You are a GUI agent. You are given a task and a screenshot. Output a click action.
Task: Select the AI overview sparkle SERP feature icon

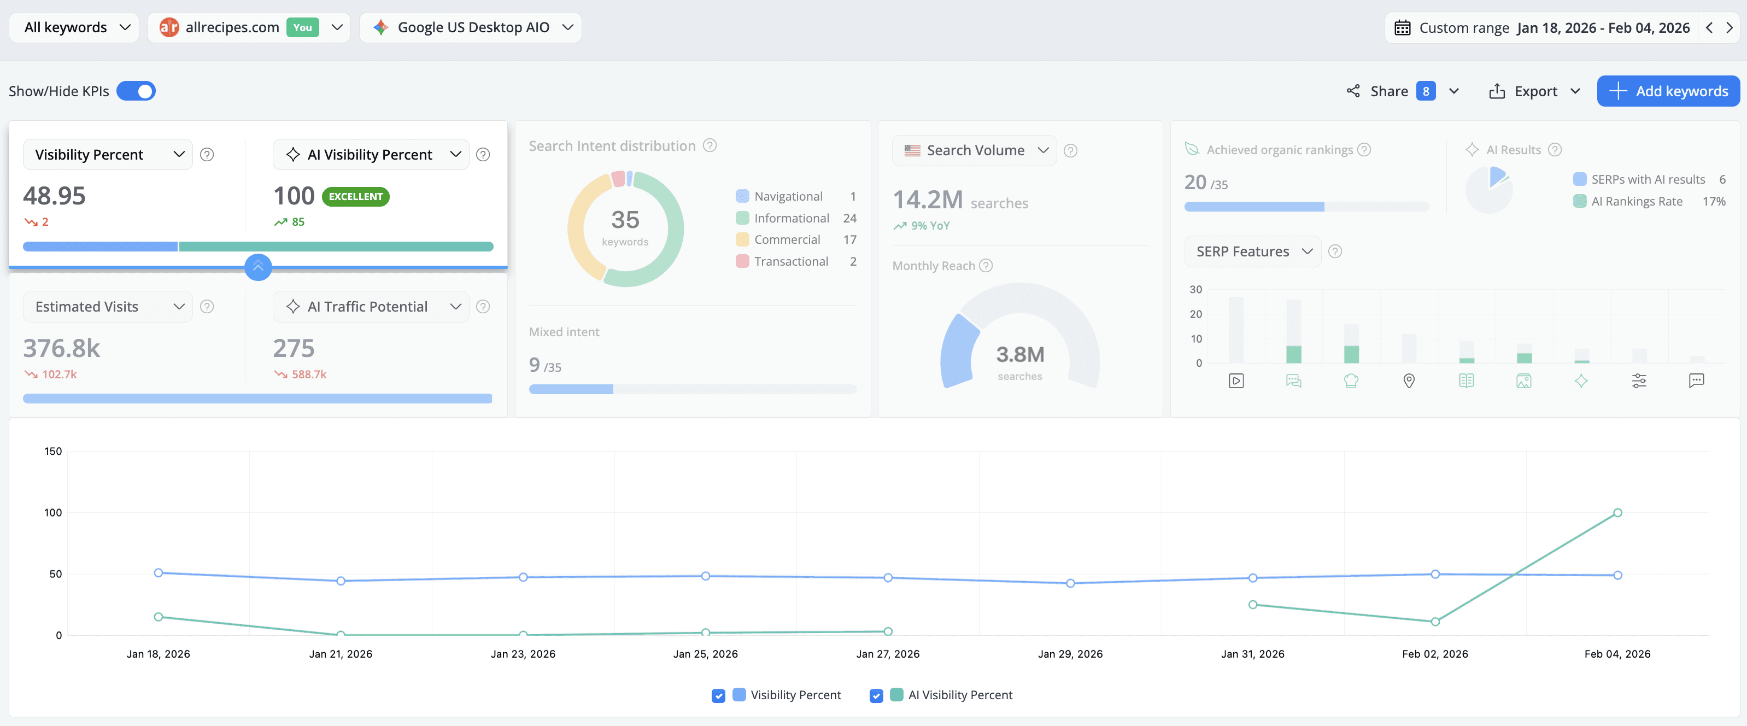[x=1581, y=380]
